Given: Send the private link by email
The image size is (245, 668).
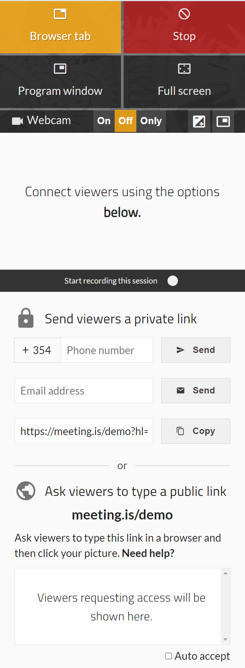Looking at the screenshot, I should (x=196, y=390).
